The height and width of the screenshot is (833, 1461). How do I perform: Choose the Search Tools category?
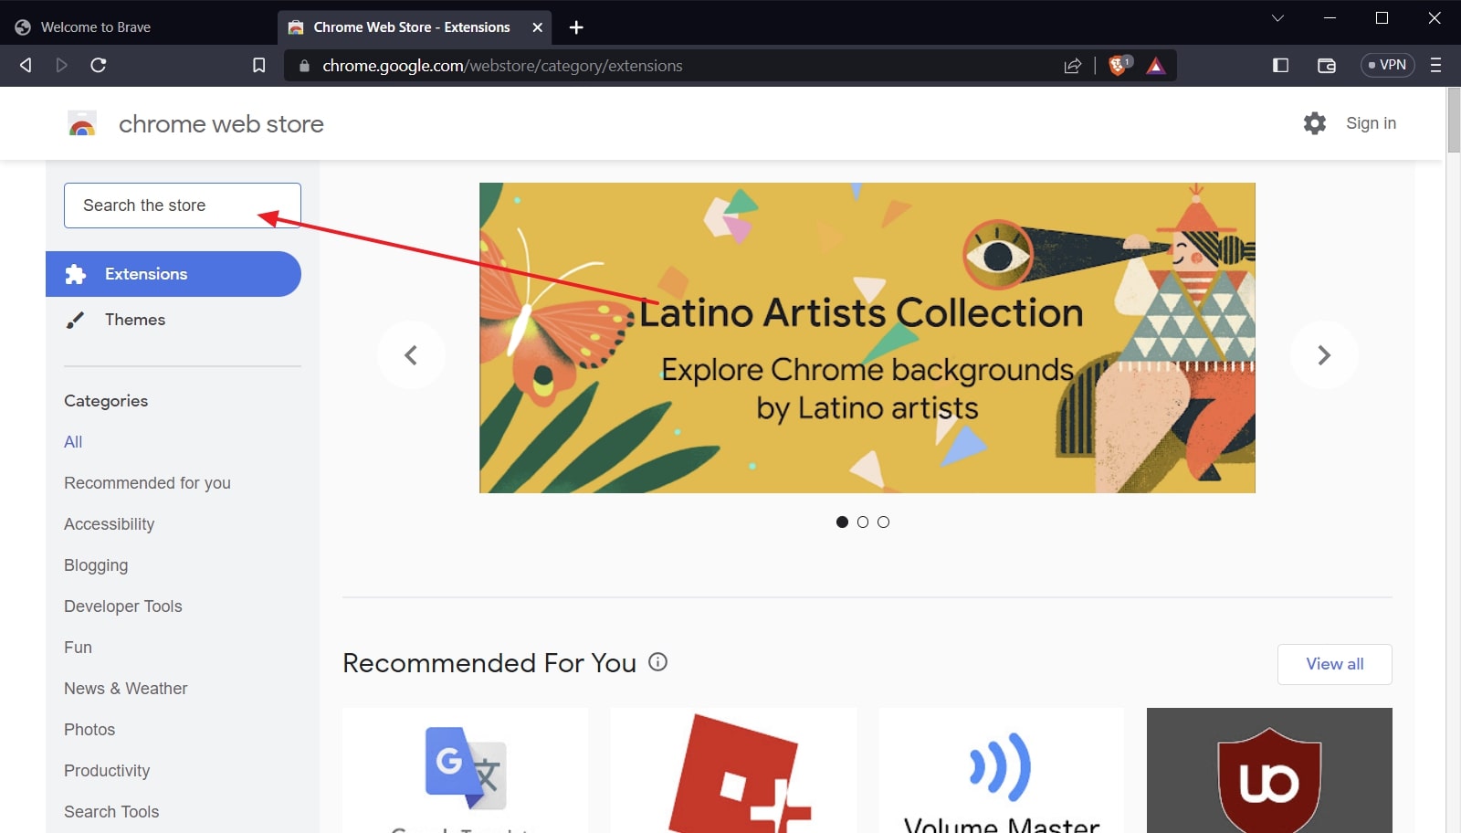(x=111, y=812)
